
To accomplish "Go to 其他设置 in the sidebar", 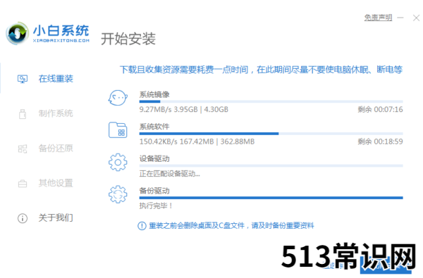I will click(56, 183).
